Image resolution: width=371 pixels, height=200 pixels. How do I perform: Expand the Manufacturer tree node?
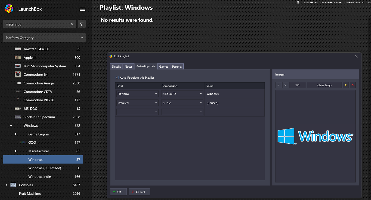[x=16, y=151]
